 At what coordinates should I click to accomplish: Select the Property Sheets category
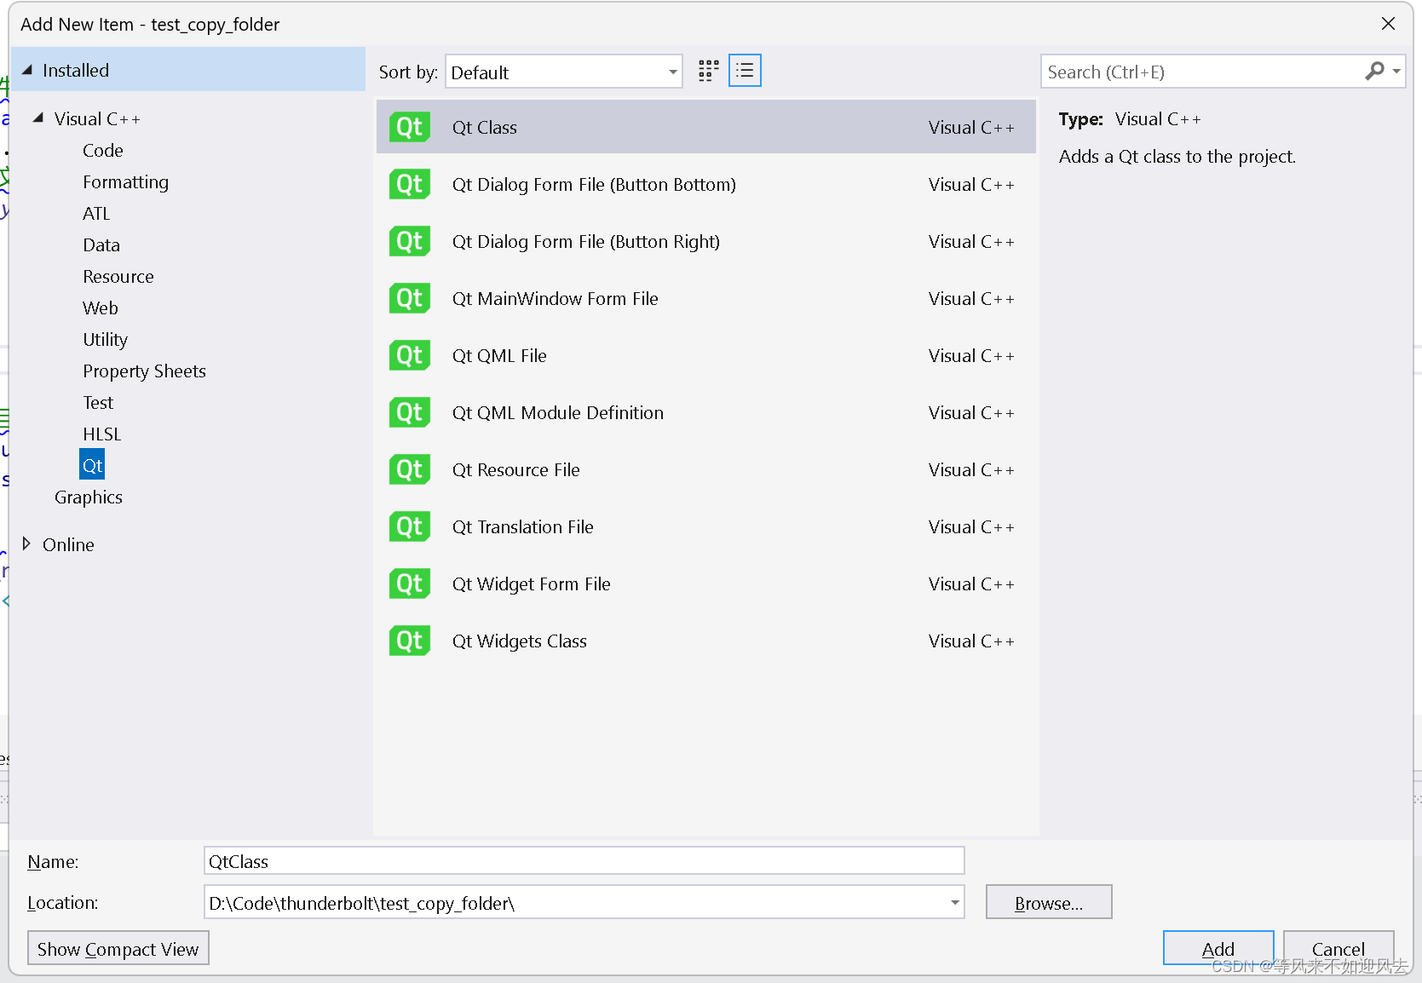tap(144, 371)
